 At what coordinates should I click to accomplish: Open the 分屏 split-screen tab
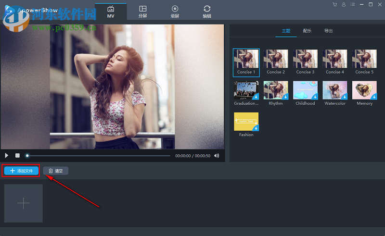tap(142, 12)
